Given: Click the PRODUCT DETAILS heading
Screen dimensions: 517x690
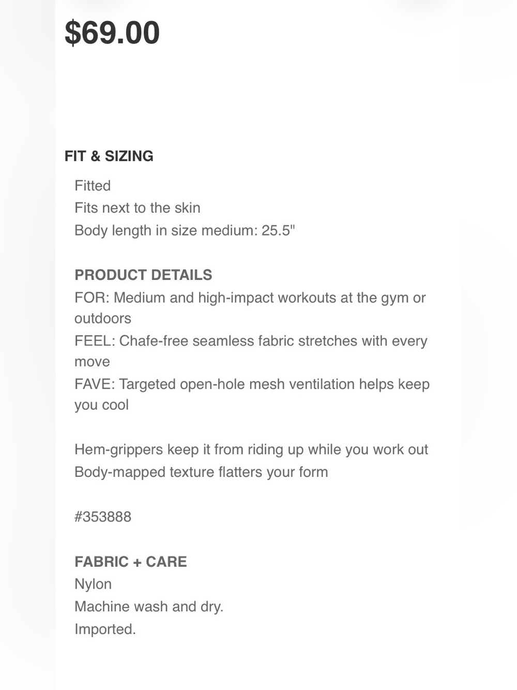Looking at the screenshot, I should tap(143, 275).
